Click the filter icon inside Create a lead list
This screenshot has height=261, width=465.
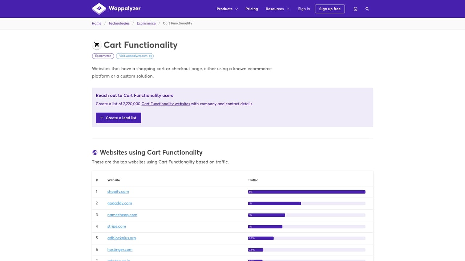click(x=102, y=117)
